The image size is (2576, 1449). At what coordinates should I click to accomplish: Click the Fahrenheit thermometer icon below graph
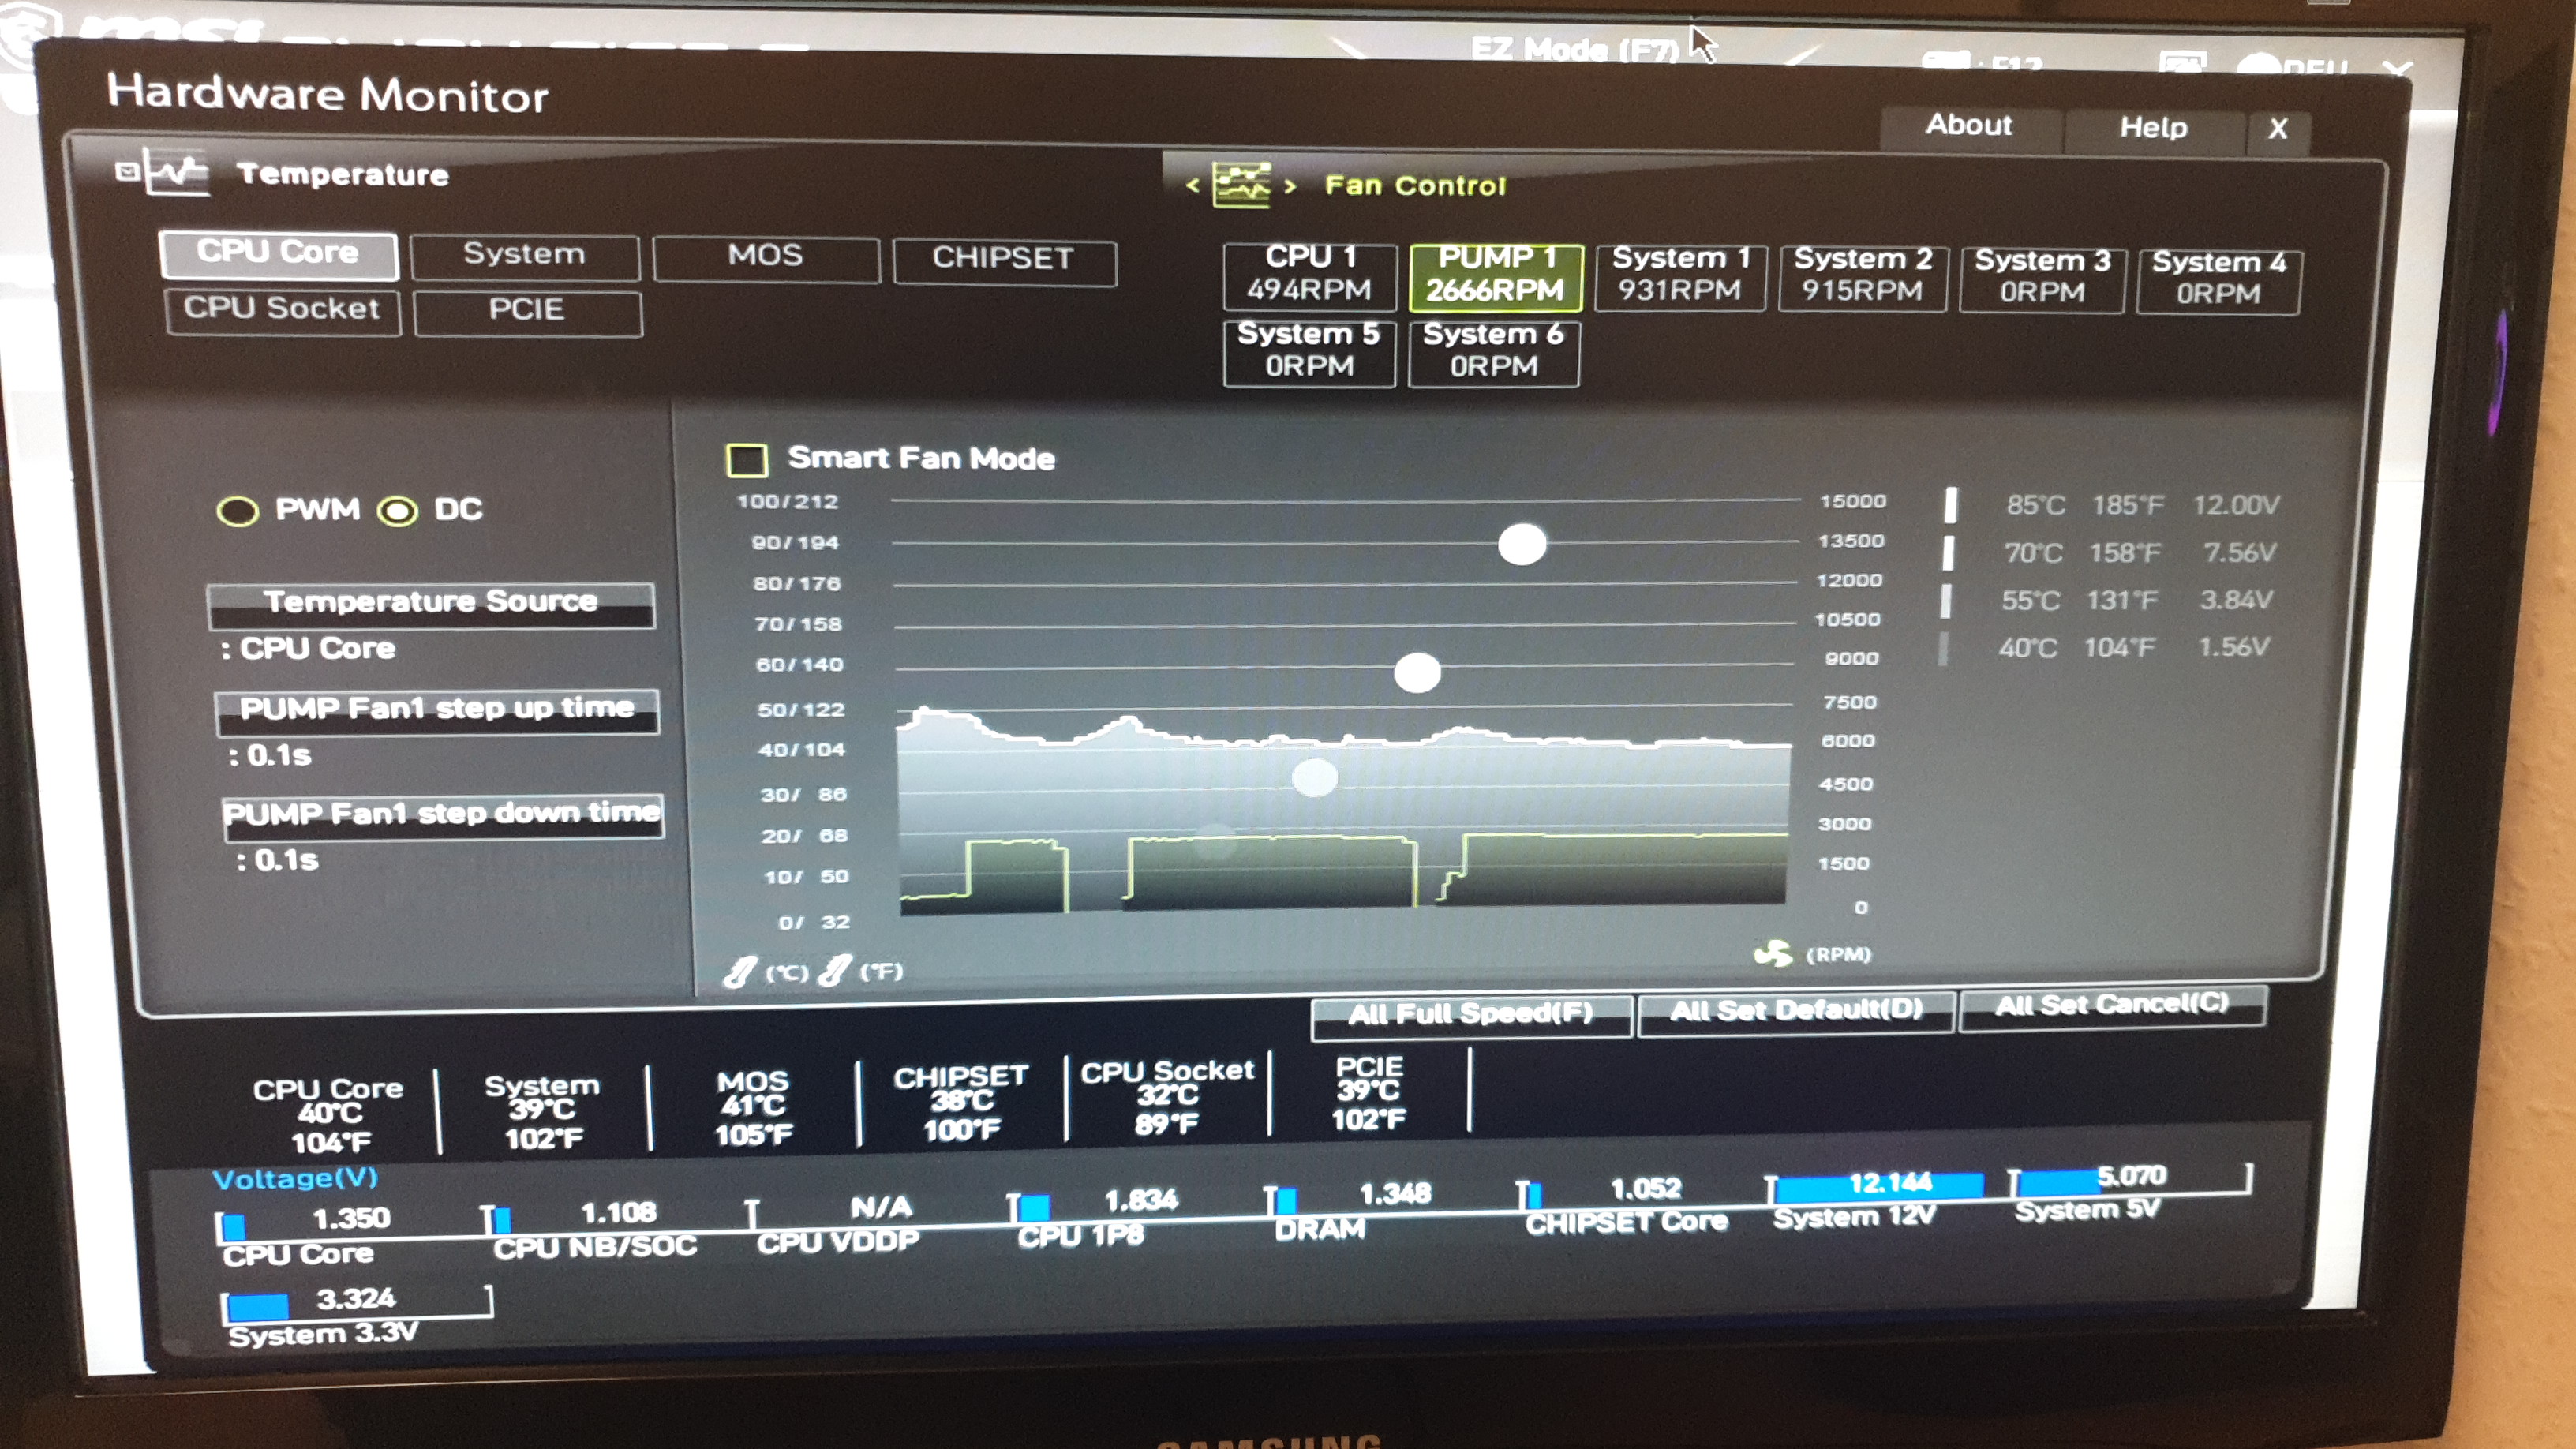point(834,970)
